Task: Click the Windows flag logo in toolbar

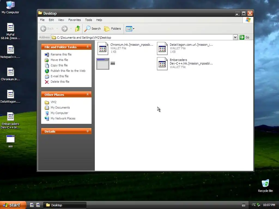Action: click(x=248, y=20)
